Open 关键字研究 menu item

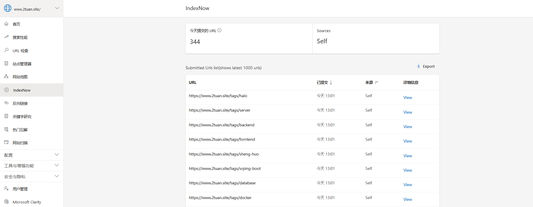(x=32, y=116)
